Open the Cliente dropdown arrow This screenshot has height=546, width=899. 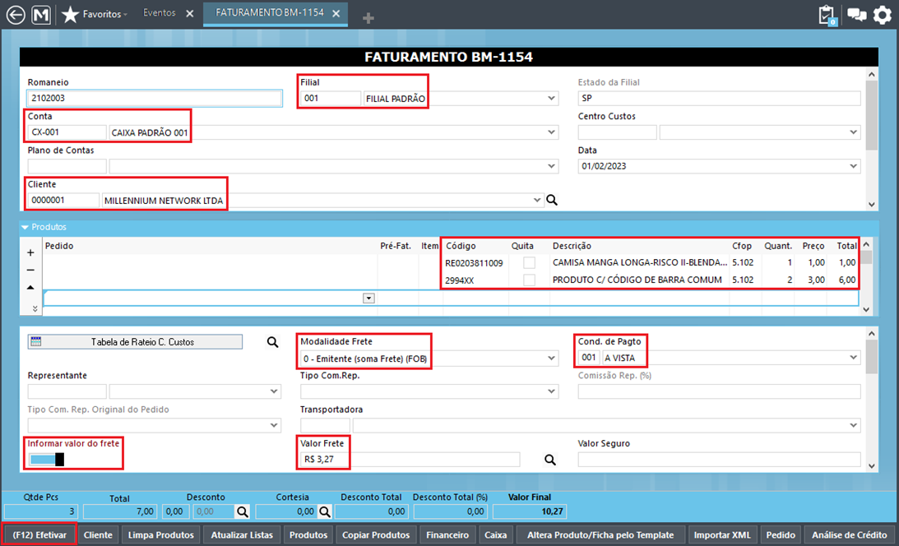tap(536, 200)
